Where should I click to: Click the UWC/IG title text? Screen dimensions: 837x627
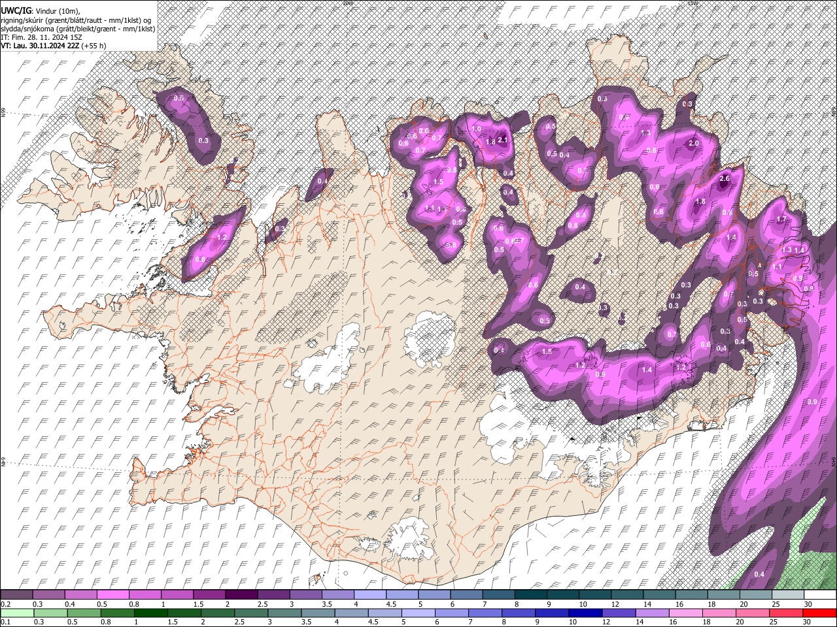point(15,10)
